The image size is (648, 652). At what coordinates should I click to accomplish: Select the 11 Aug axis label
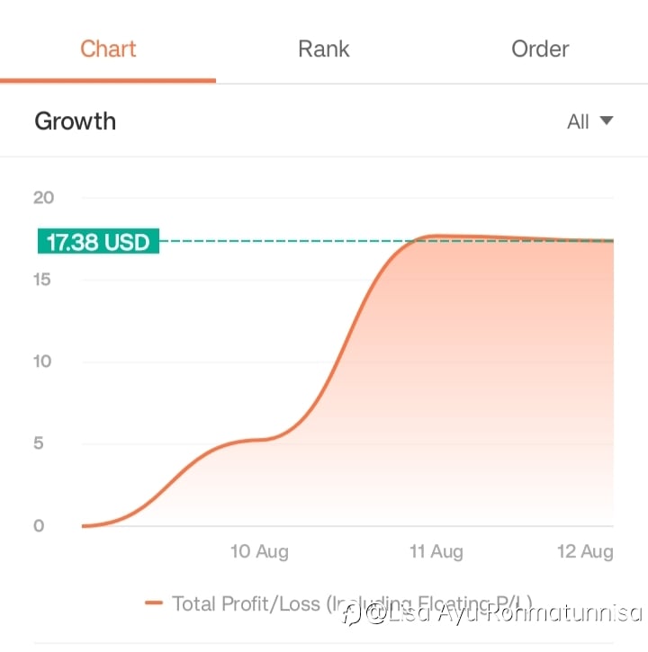pyautogui.click(x=436, y=552)
